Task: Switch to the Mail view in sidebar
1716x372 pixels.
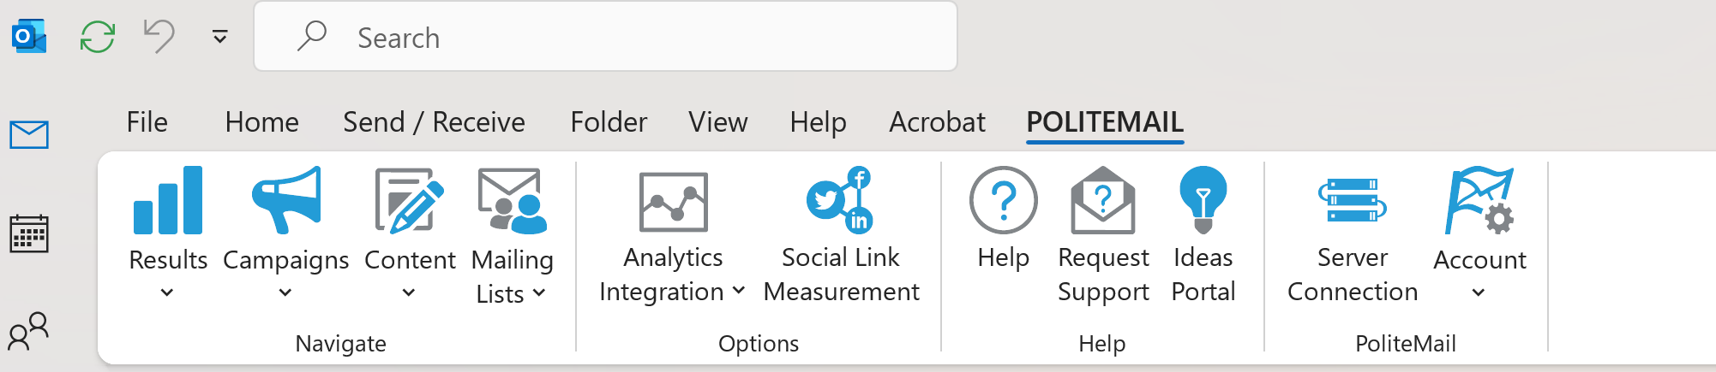Action: tap(29, 135)
